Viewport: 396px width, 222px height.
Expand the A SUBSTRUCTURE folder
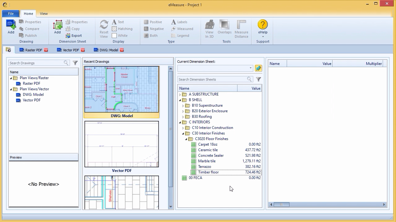(180, 95)
